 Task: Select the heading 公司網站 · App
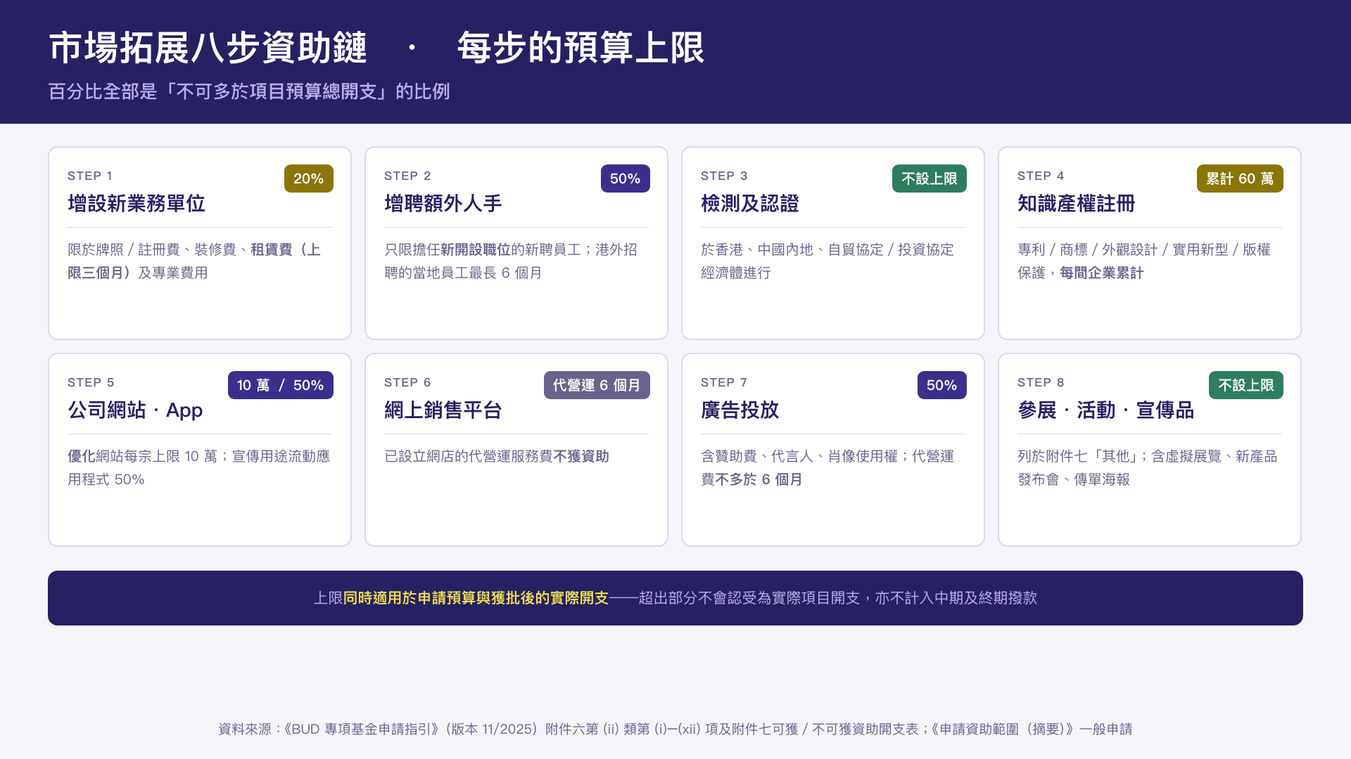[x=135, y=410]
